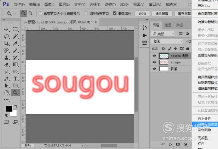Hide the 背景 layer
Screen dimensions: 218x149
coord(154,69)
